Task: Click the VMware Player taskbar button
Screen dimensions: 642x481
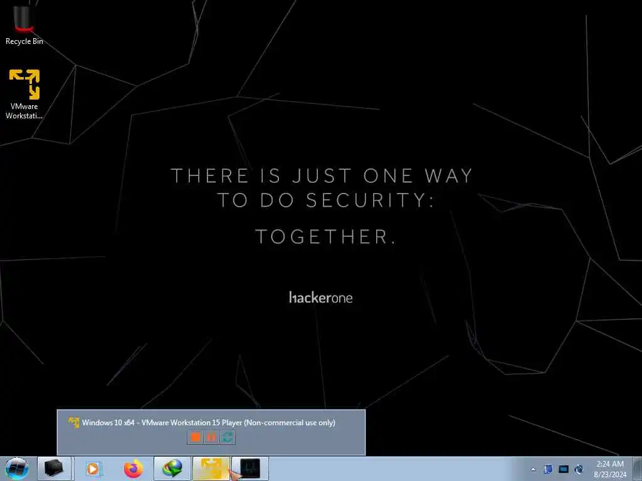Action: [x=211, y=468]
